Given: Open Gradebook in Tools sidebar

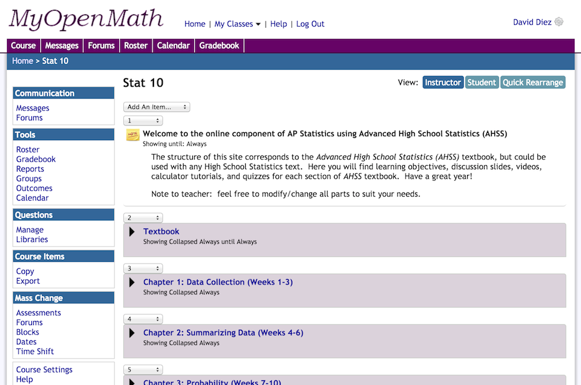Looking at the screenshot, I should (36, 159).
